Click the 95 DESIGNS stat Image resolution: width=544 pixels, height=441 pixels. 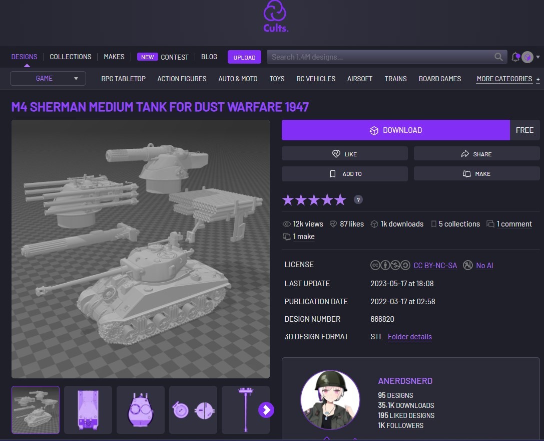coord(395,395)
